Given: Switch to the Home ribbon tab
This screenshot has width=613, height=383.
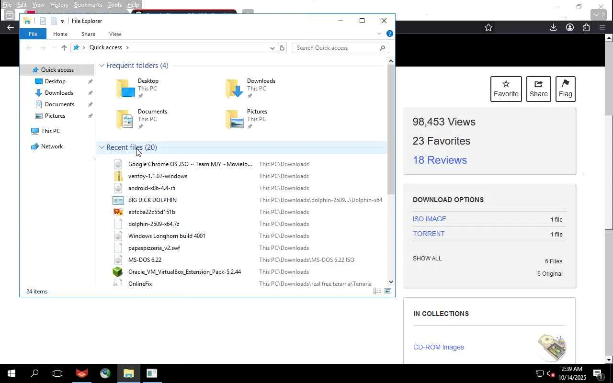Looking at the screenshot, I should click(60, 34).
